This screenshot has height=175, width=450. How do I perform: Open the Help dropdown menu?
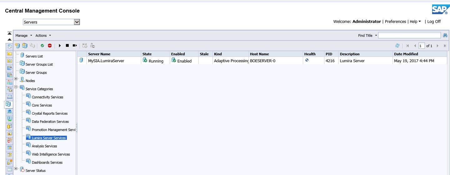415,22
